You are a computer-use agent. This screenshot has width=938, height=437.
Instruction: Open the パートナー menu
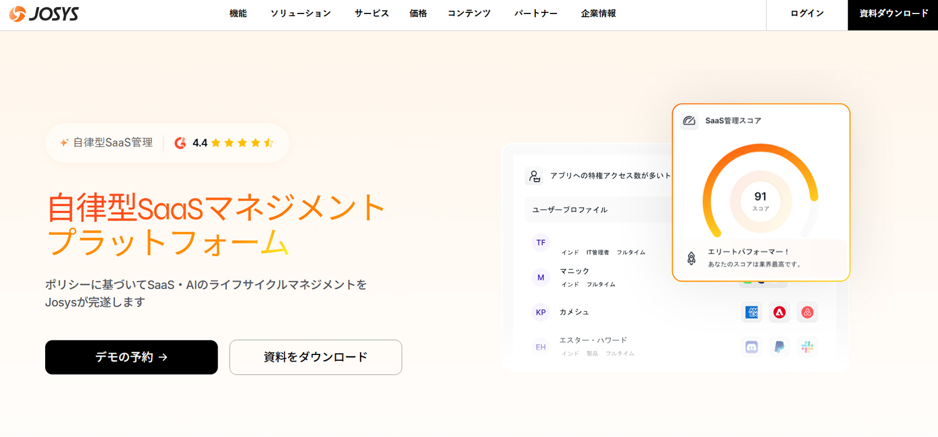click(536, 13)
